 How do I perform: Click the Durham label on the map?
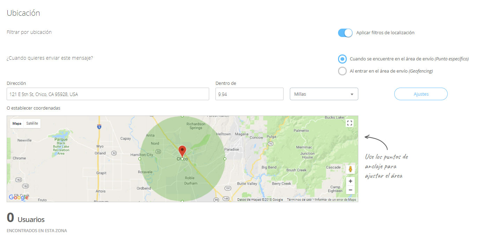coord(191,183)
